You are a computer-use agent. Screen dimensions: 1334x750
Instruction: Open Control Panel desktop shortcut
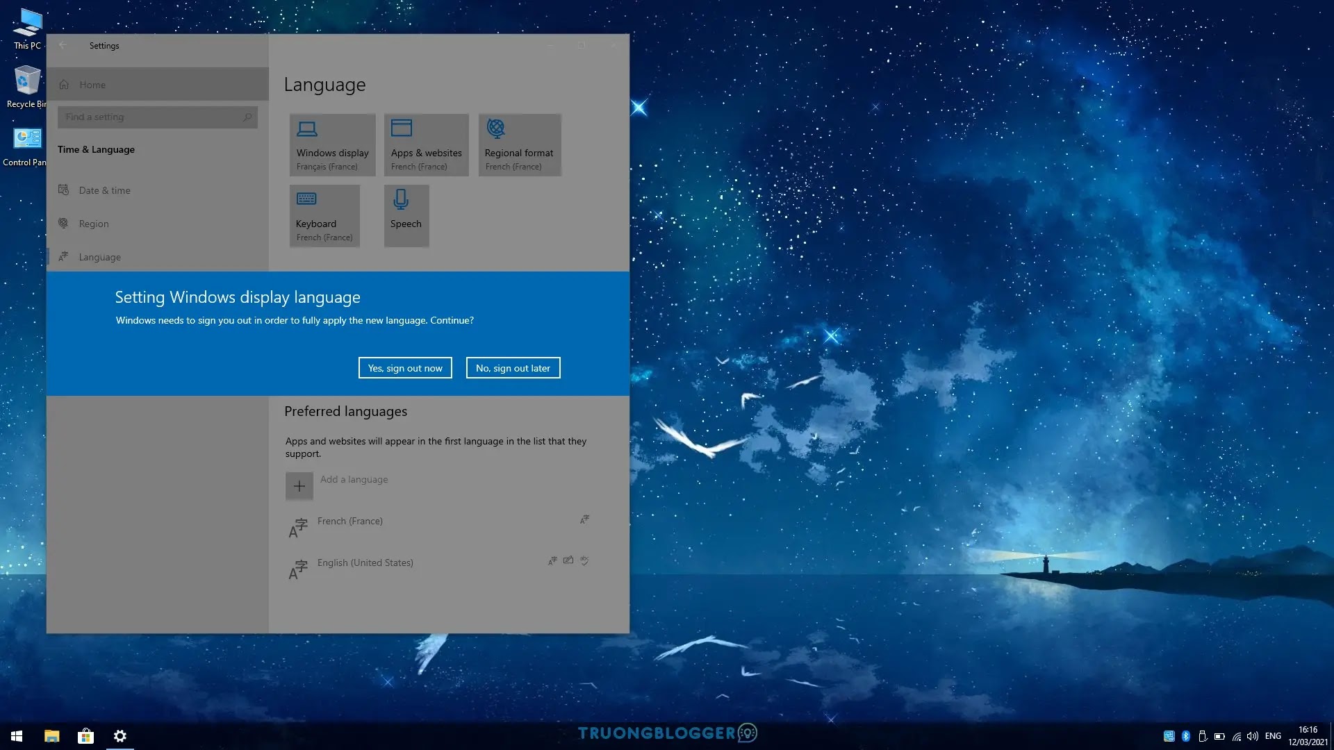tap(26, 146)
